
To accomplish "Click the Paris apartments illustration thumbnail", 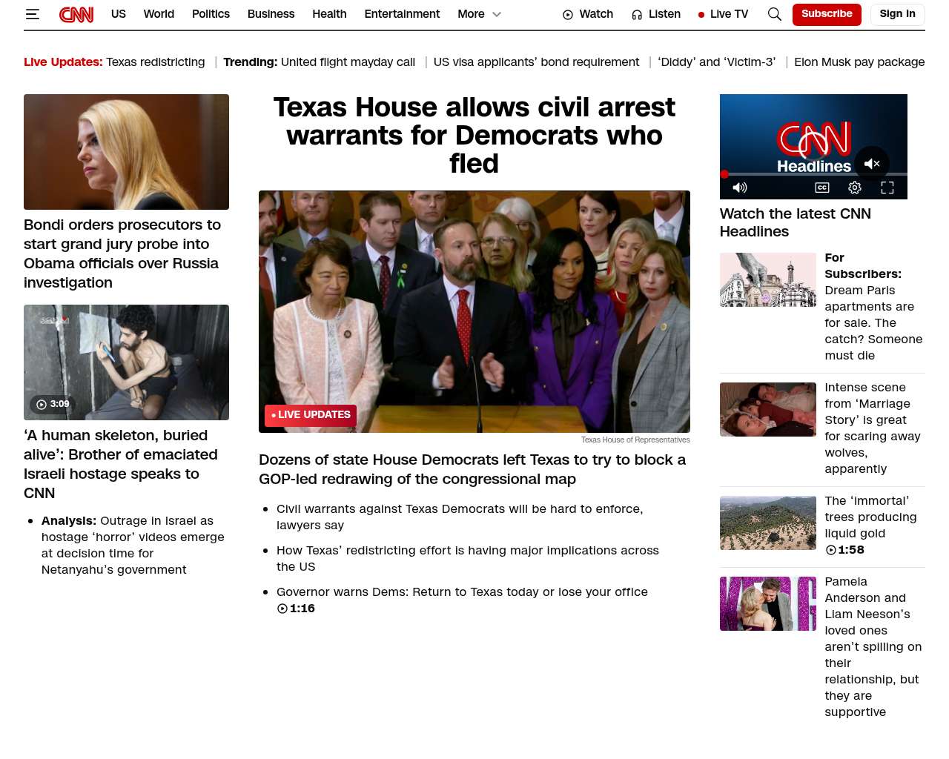I will (x=768, y=280).
